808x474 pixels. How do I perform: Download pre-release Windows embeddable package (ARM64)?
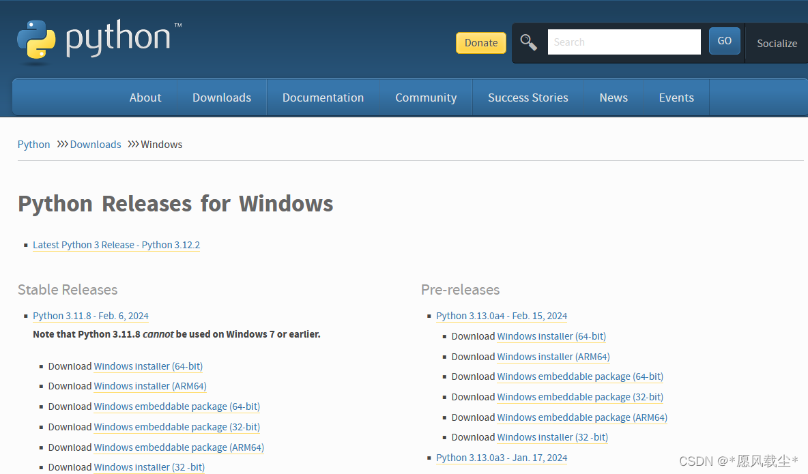(582, 417)
